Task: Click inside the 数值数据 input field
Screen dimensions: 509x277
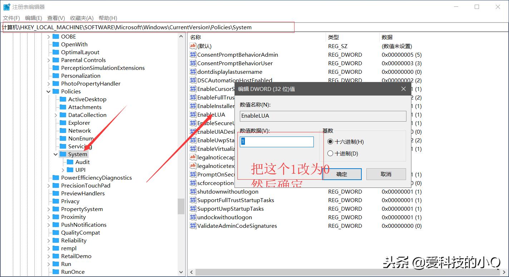Action: (276, 142)
